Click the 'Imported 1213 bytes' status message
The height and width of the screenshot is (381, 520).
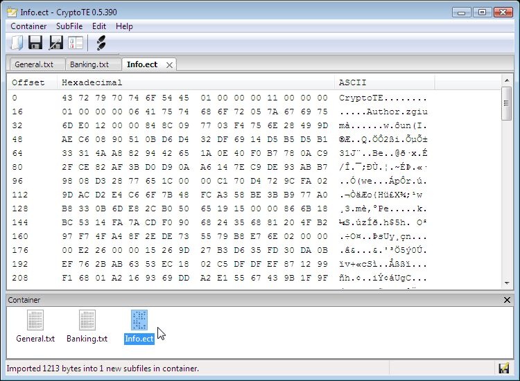[103, 369]
